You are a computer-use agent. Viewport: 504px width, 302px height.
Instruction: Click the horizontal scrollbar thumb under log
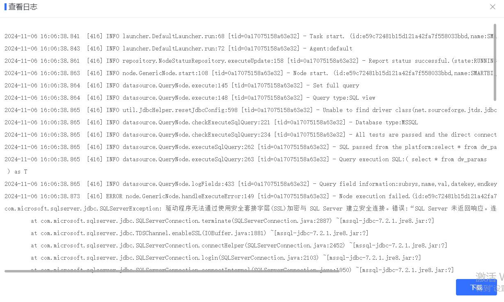[172, 271]
